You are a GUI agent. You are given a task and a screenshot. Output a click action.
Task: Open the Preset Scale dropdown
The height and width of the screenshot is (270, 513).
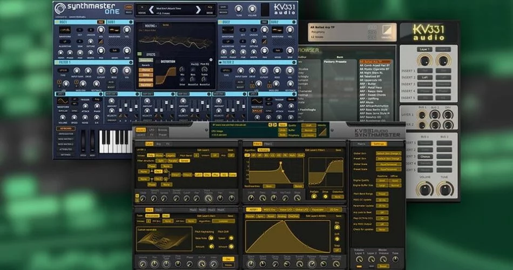pos(388,169)
